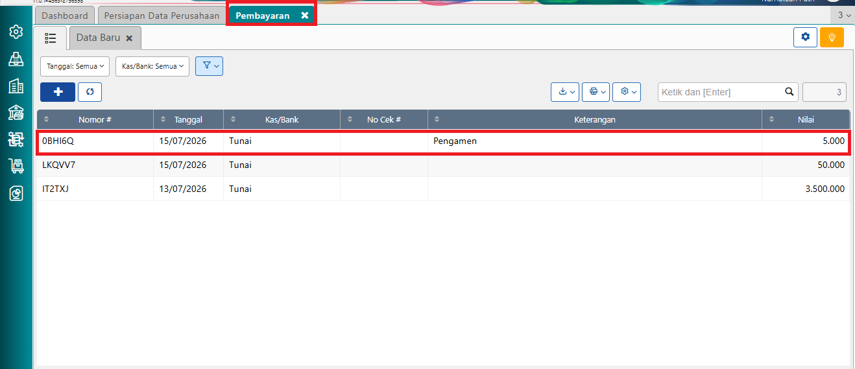Select payment number IT2TXJ
Image resolution: width=855 pixels, height=369 pixels.
(x=55, y=189)
